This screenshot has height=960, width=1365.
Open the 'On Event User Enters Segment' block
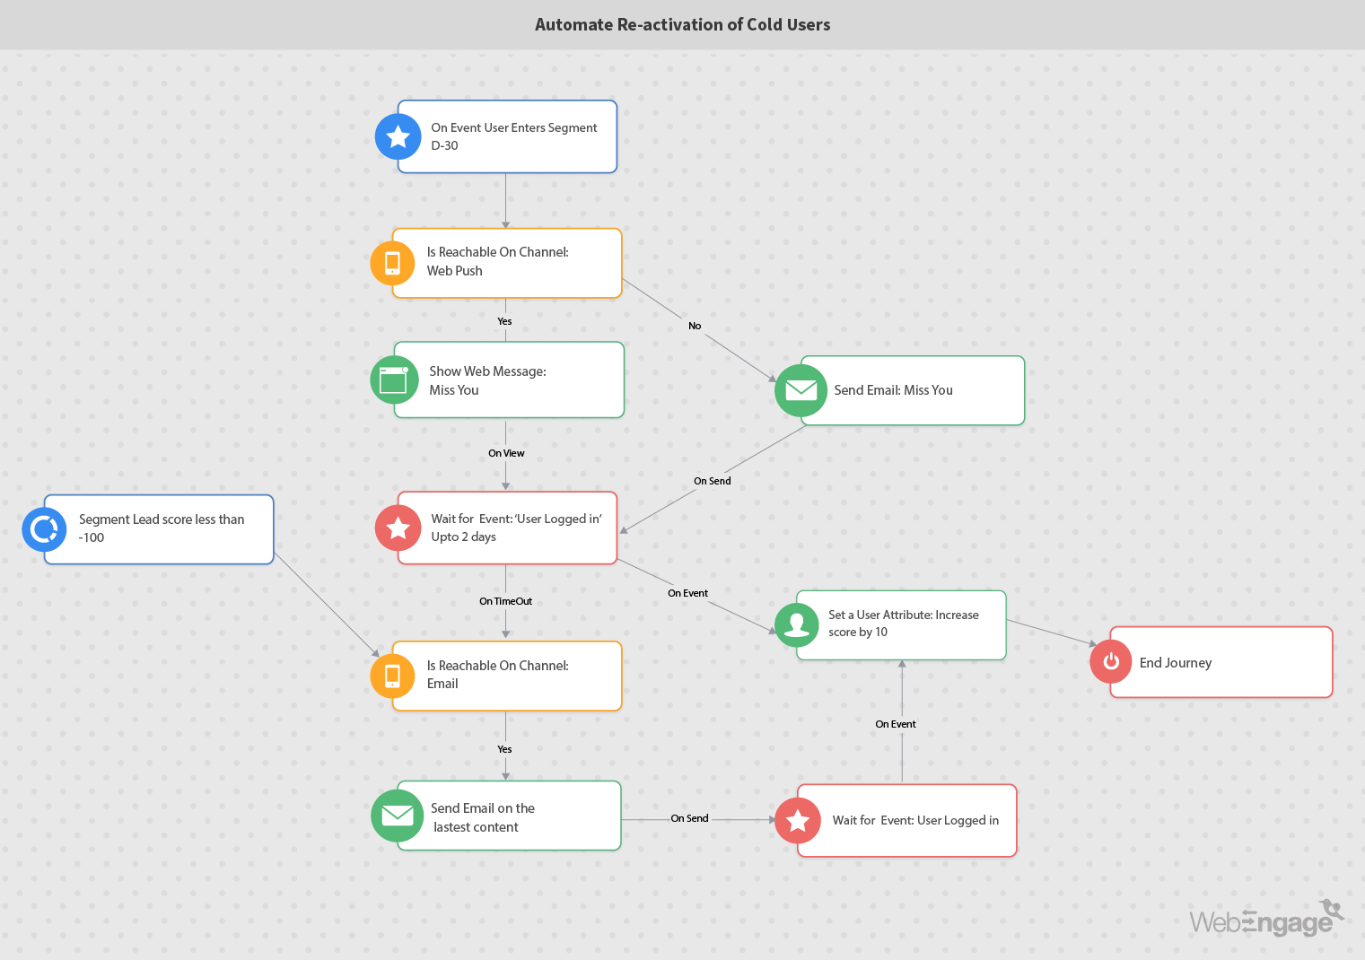coord(516,136)
